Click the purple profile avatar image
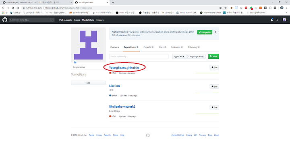This screenshot has width=290, height=157. [88, 45]
